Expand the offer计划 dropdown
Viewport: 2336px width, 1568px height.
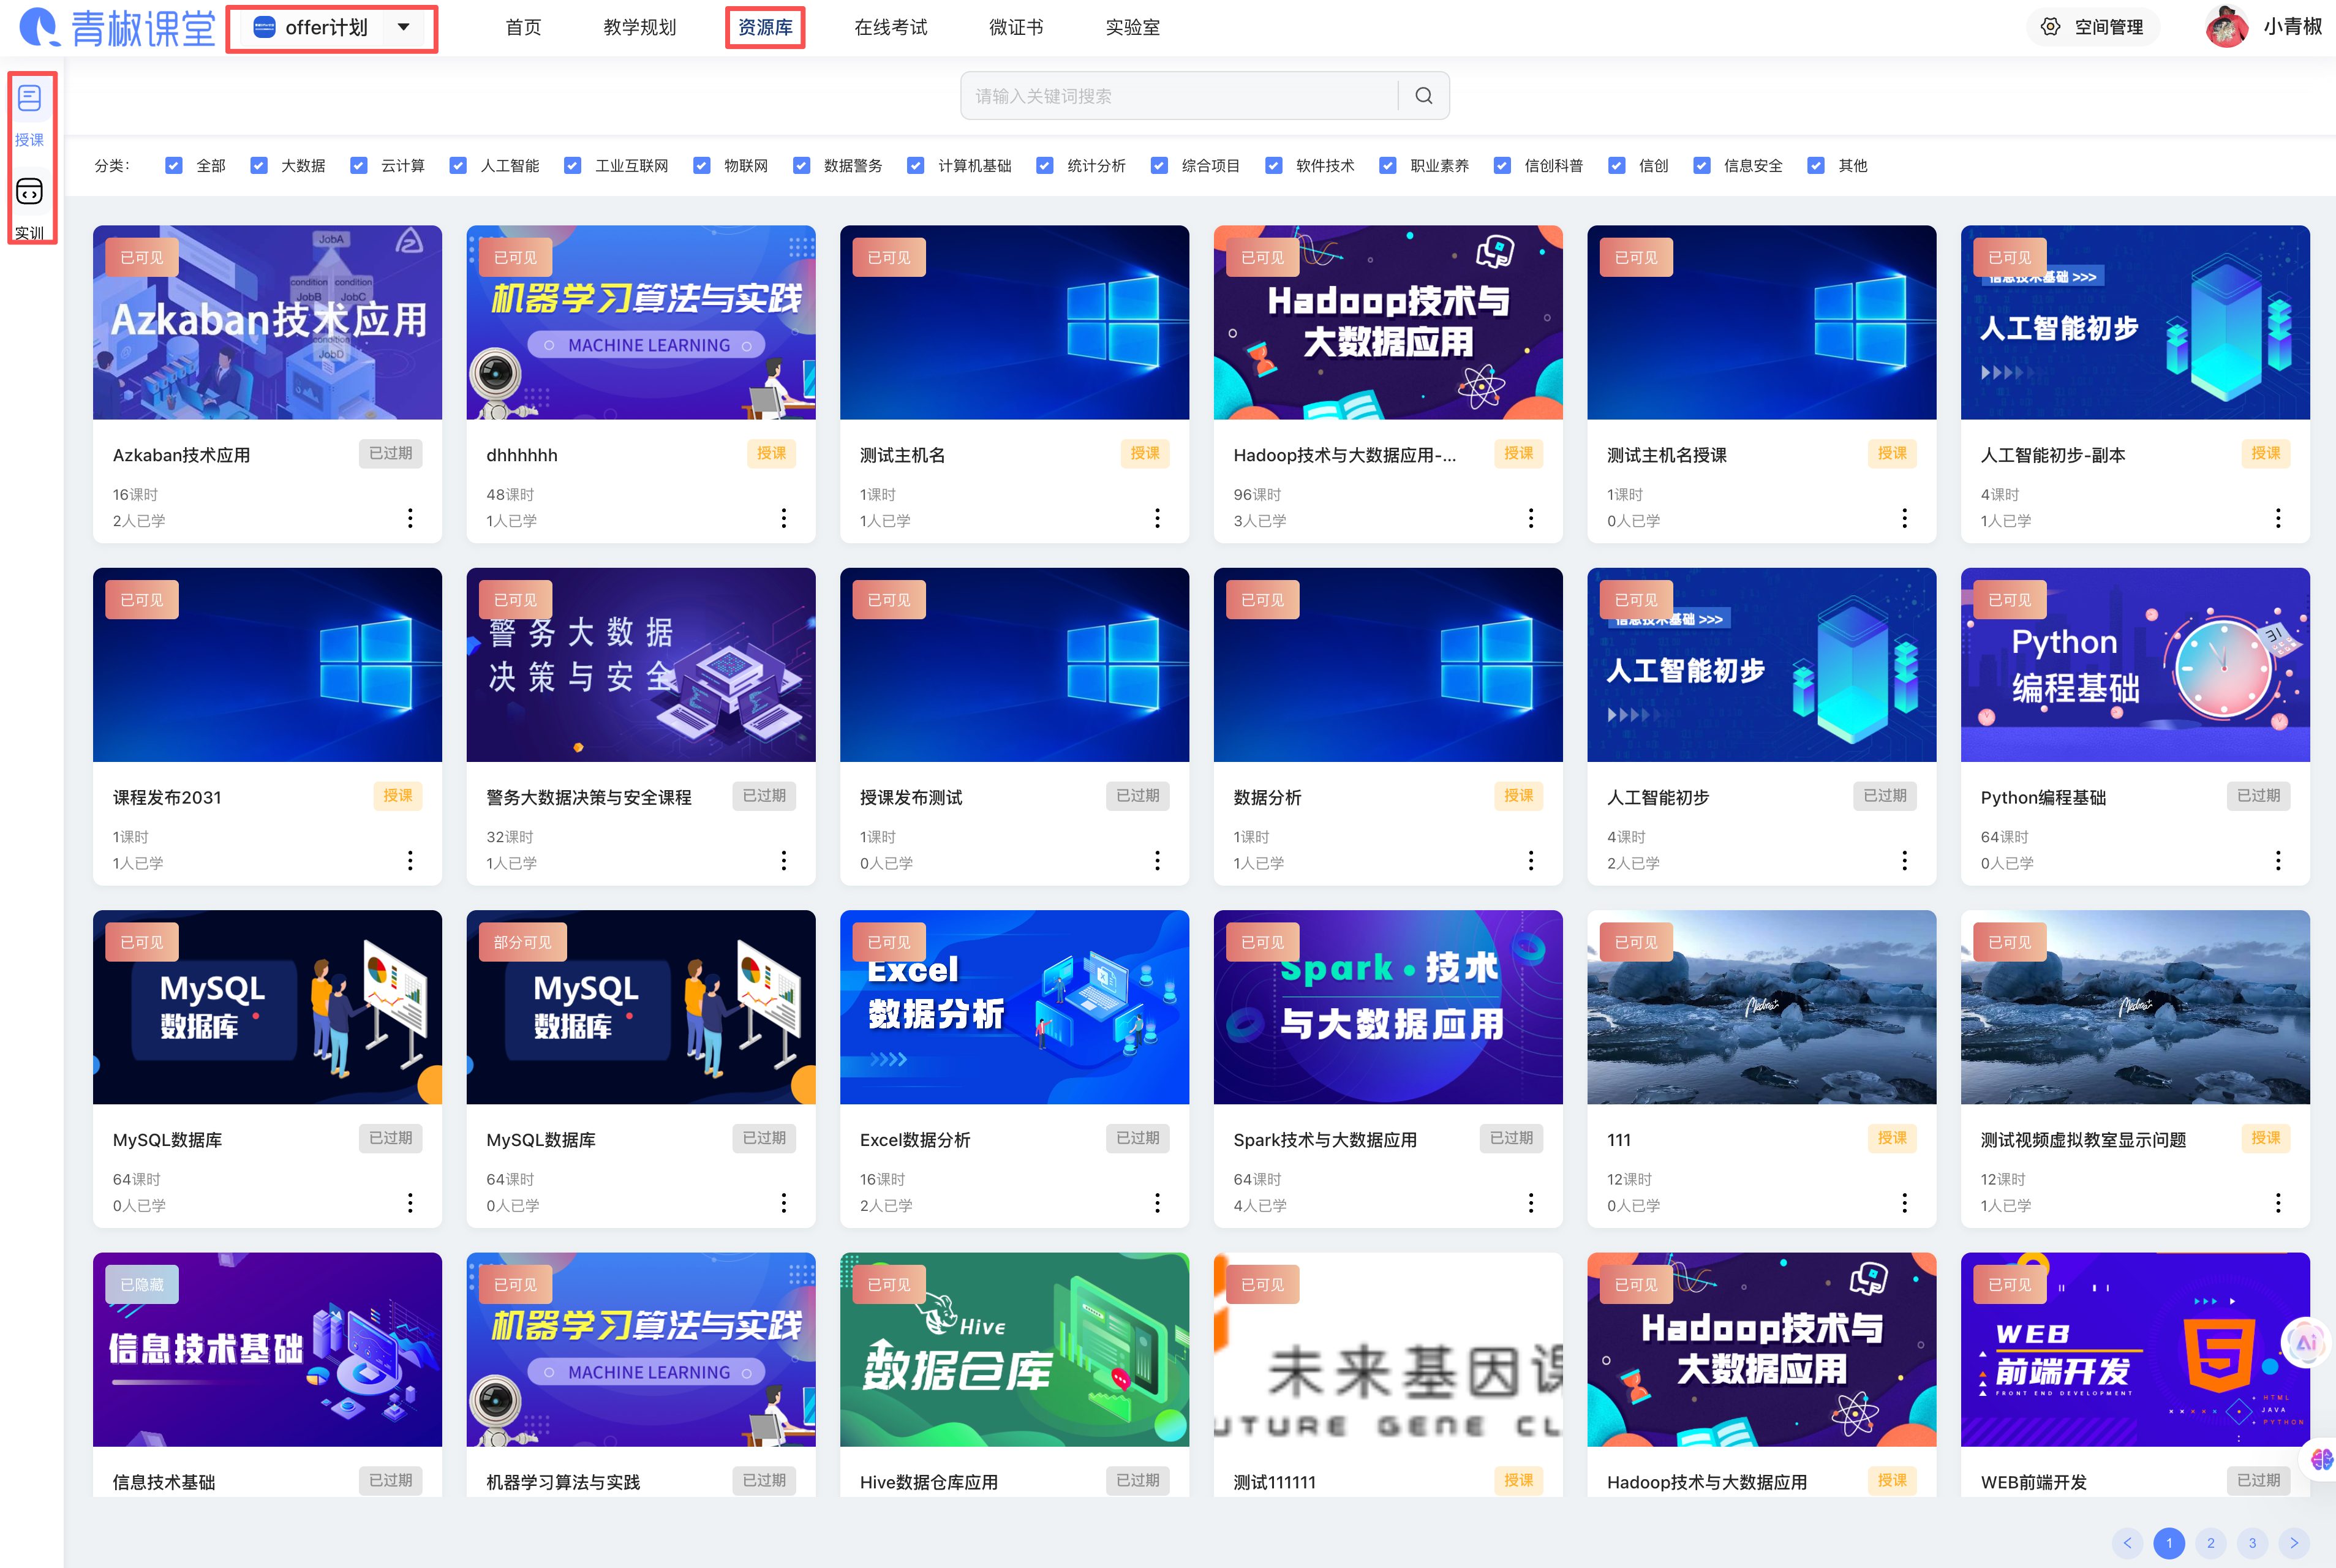[x=403, y=27]
